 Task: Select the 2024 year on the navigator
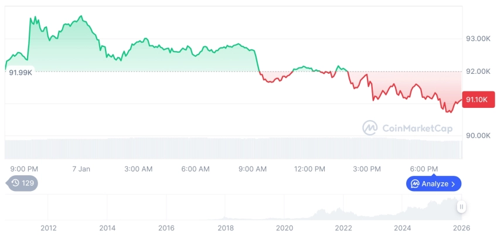click(403, 227)
